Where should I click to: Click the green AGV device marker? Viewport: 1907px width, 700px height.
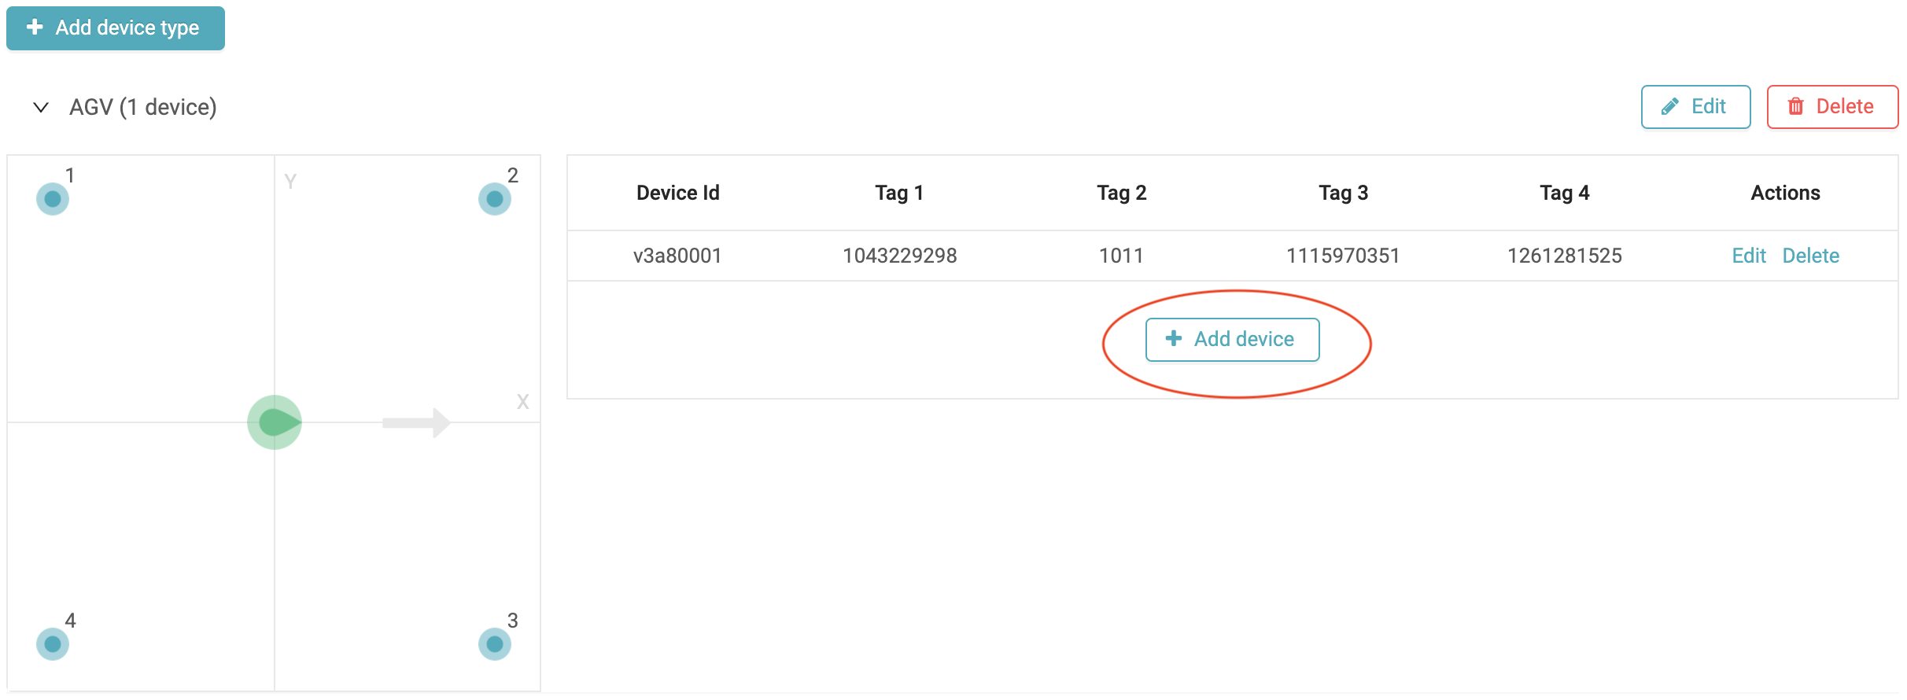275,422
